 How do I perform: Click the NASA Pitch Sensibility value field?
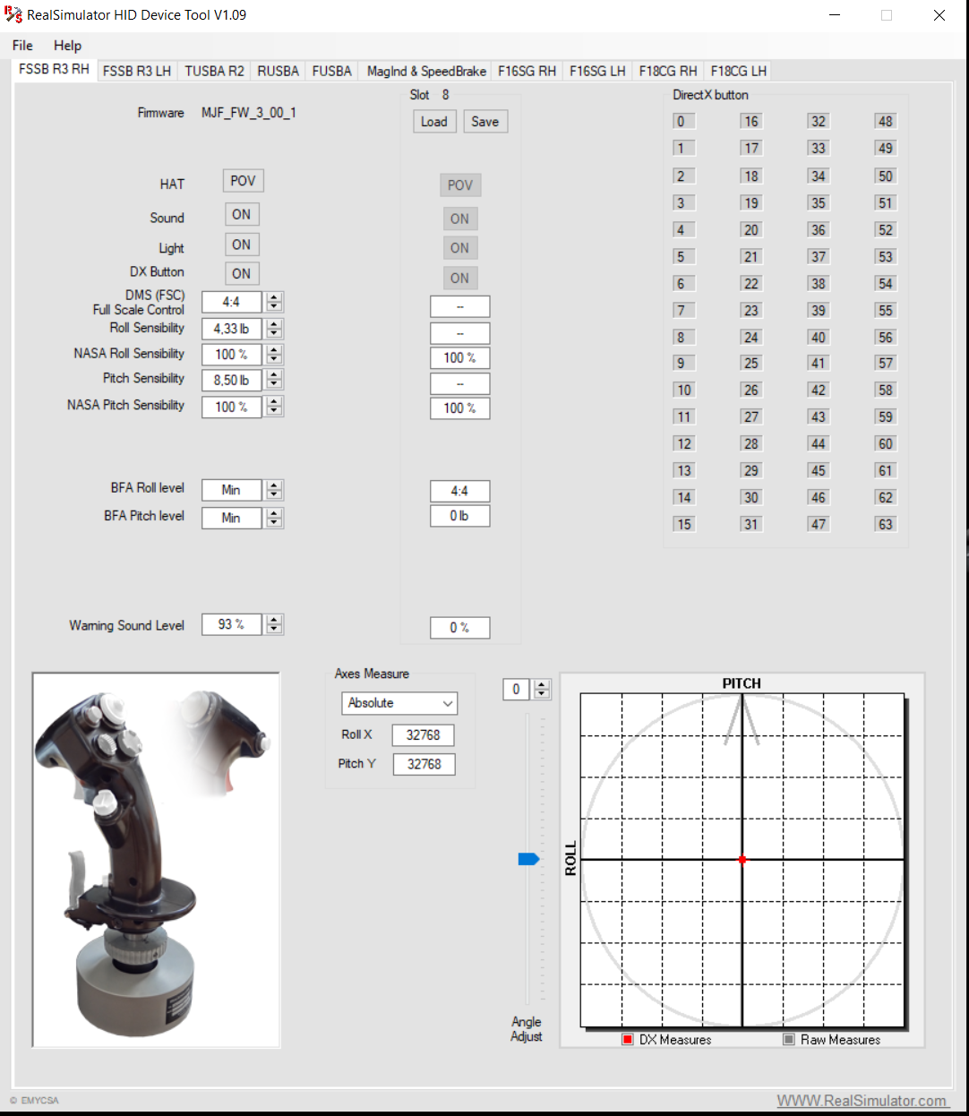click(232, 407)
